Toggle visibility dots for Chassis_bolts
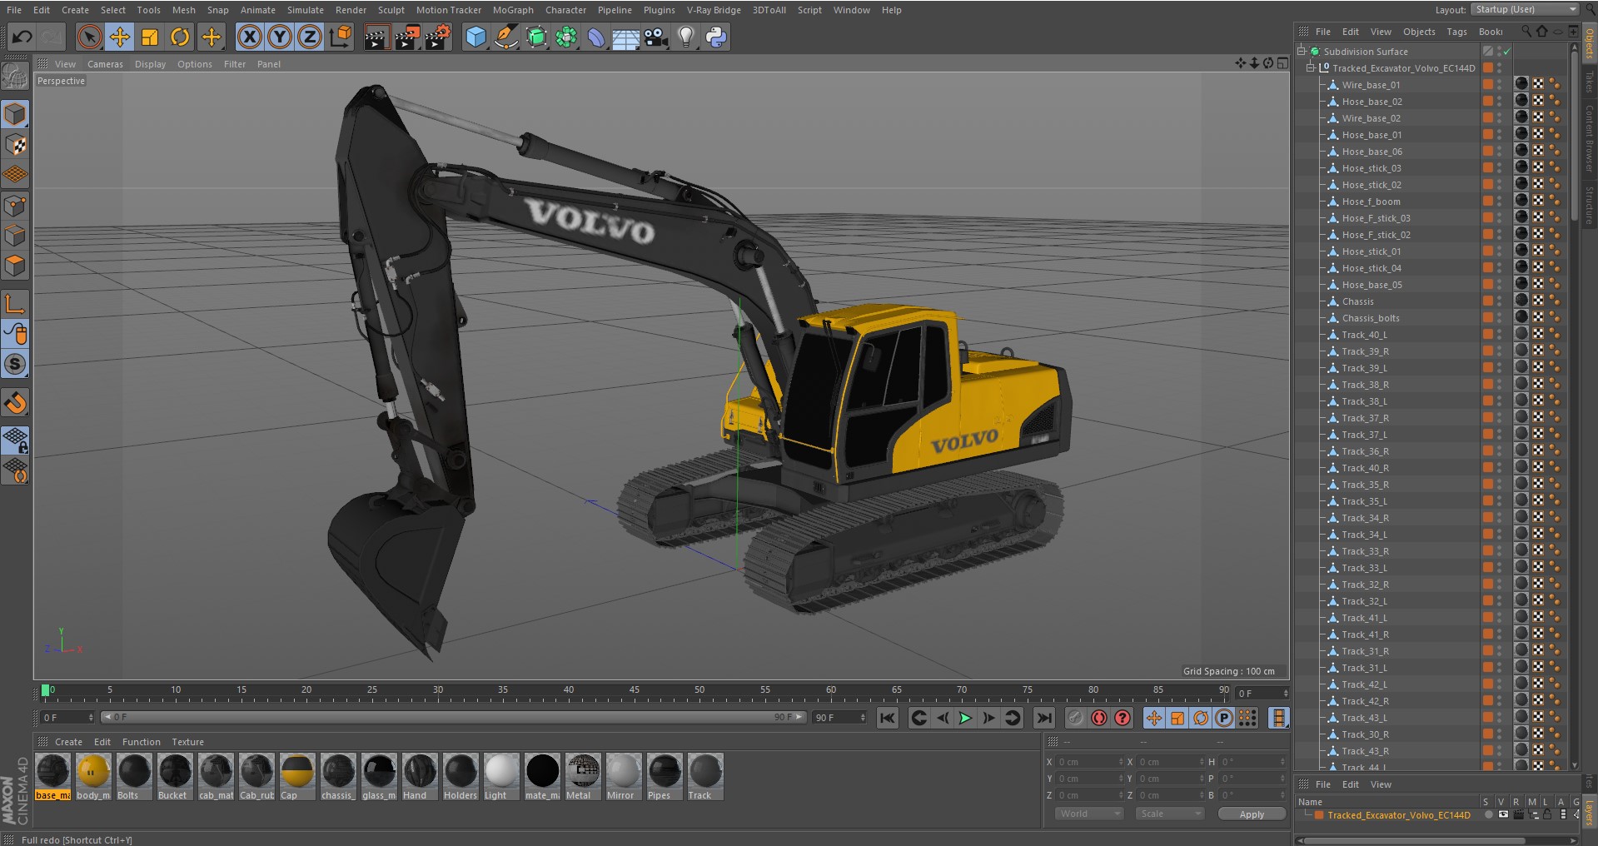The image size is (1598, 846). [1500, 317]
